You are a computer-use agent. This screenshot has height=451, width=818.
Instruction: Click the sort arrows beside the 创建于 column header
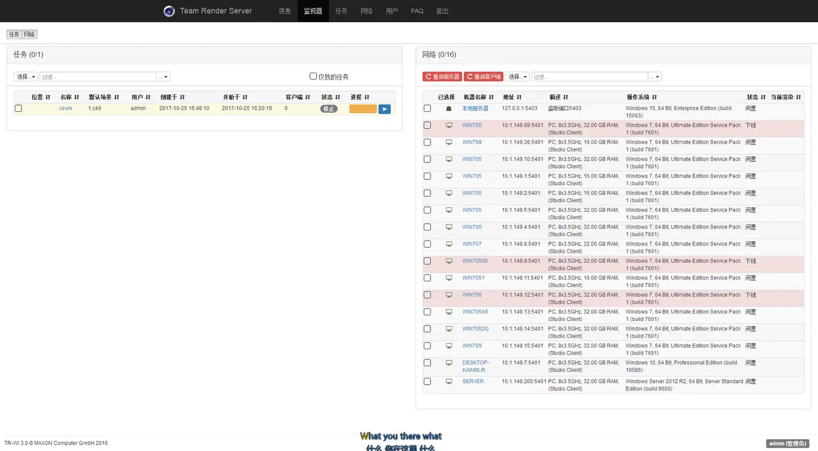[182, 97]
